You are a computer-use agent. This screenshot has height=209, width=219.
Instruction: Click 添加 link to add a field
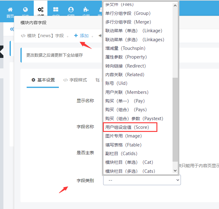(x=84, y=36)
